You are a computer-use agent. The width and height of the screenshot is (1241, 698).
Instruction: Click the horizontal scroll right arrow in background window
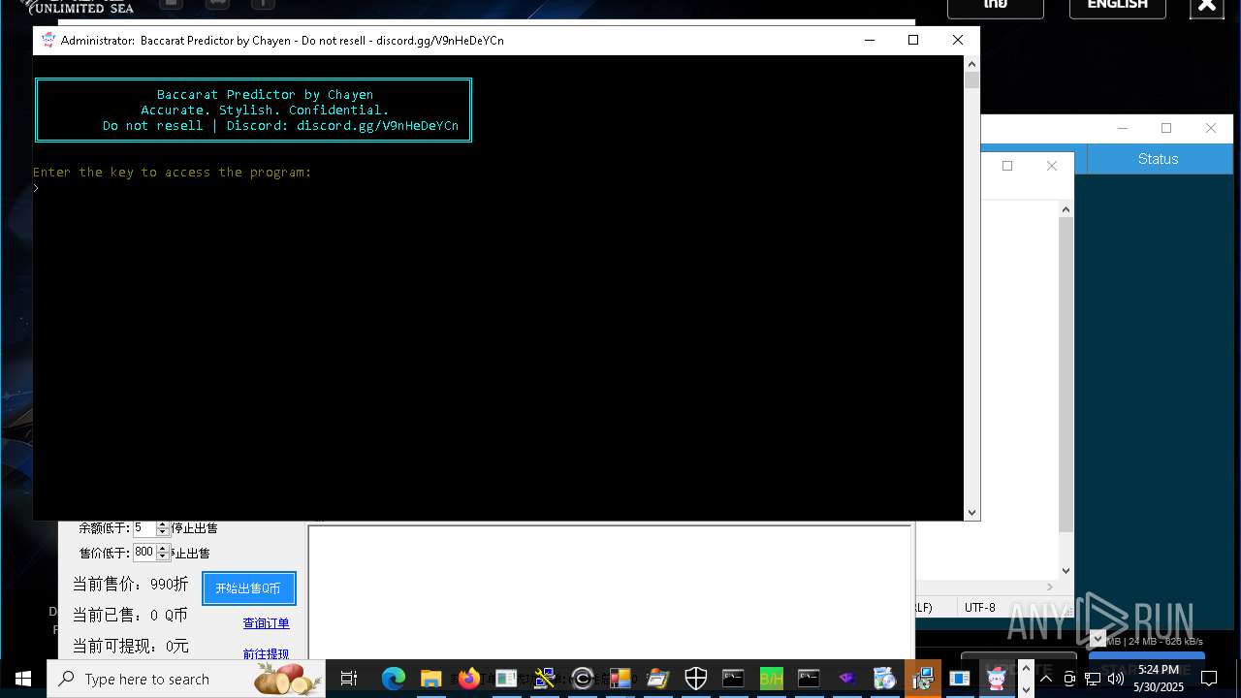(1050, 587)
